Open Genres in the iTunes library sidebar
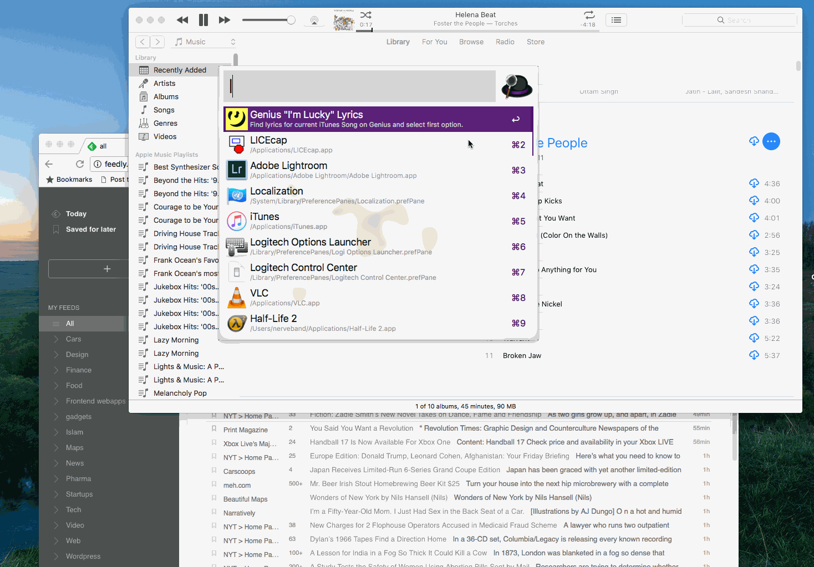814x567 pixels. pos(165,123)
